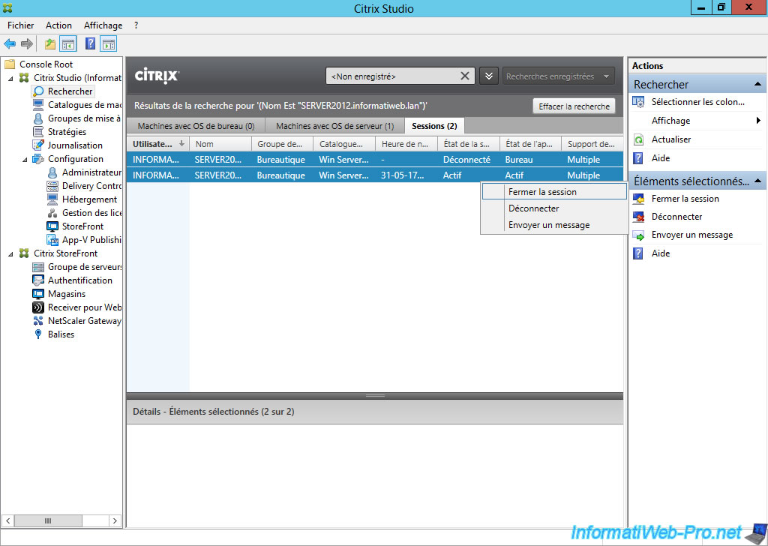This screenshot has width=768, height=546.
Task: Open Recherches enregistrées dropdown
Action: 558,76
